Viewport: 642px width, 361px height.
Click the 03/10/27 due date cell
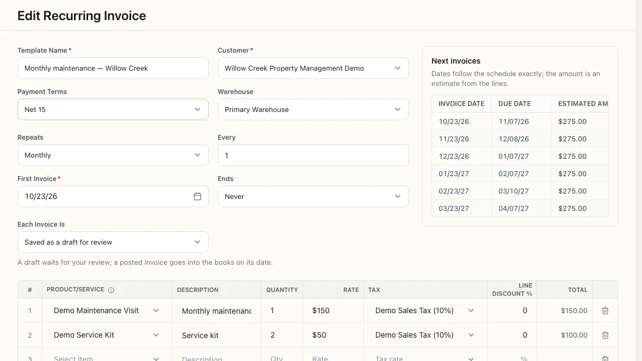pos(521,191)
